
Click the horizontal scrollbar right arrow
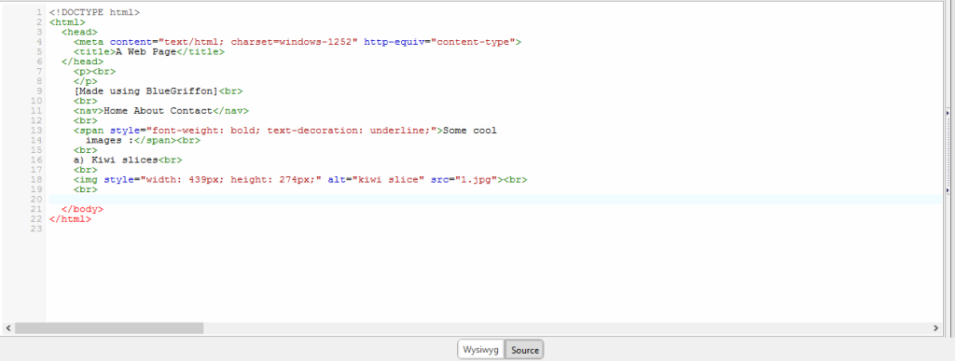tap(936, 328)
